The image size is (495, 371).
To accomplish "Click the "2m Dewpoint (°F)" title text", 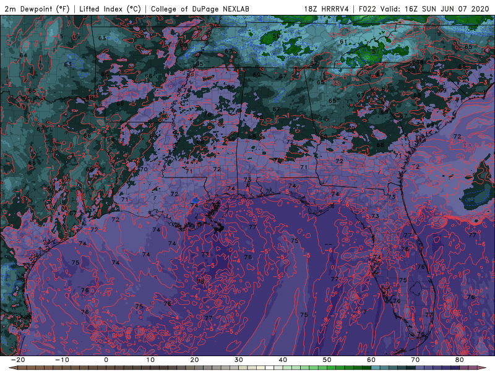I will 37,9.
